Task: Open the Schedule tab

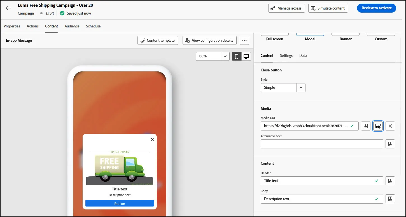Action: [93, 26]
